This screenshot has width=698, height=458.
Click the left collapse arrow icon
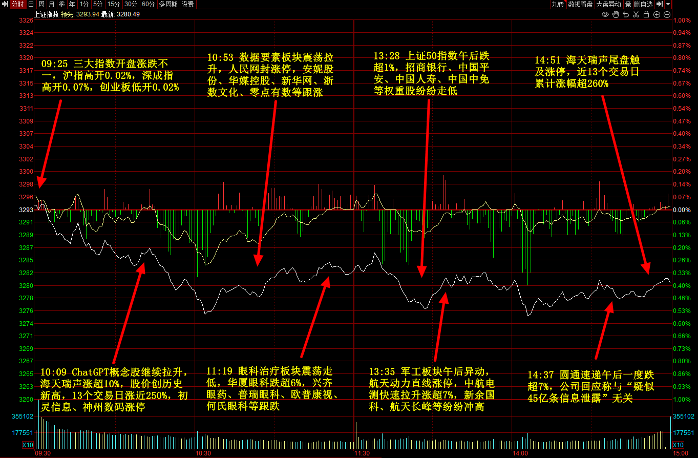[x=5, y=4]
